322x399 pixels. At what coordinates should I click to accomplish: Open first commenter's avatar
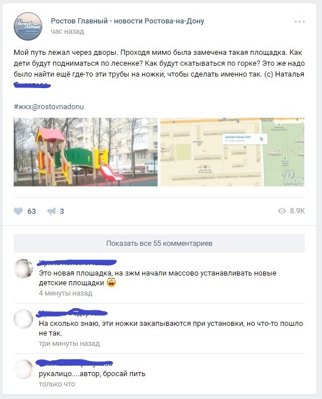[x=23, y=269]
